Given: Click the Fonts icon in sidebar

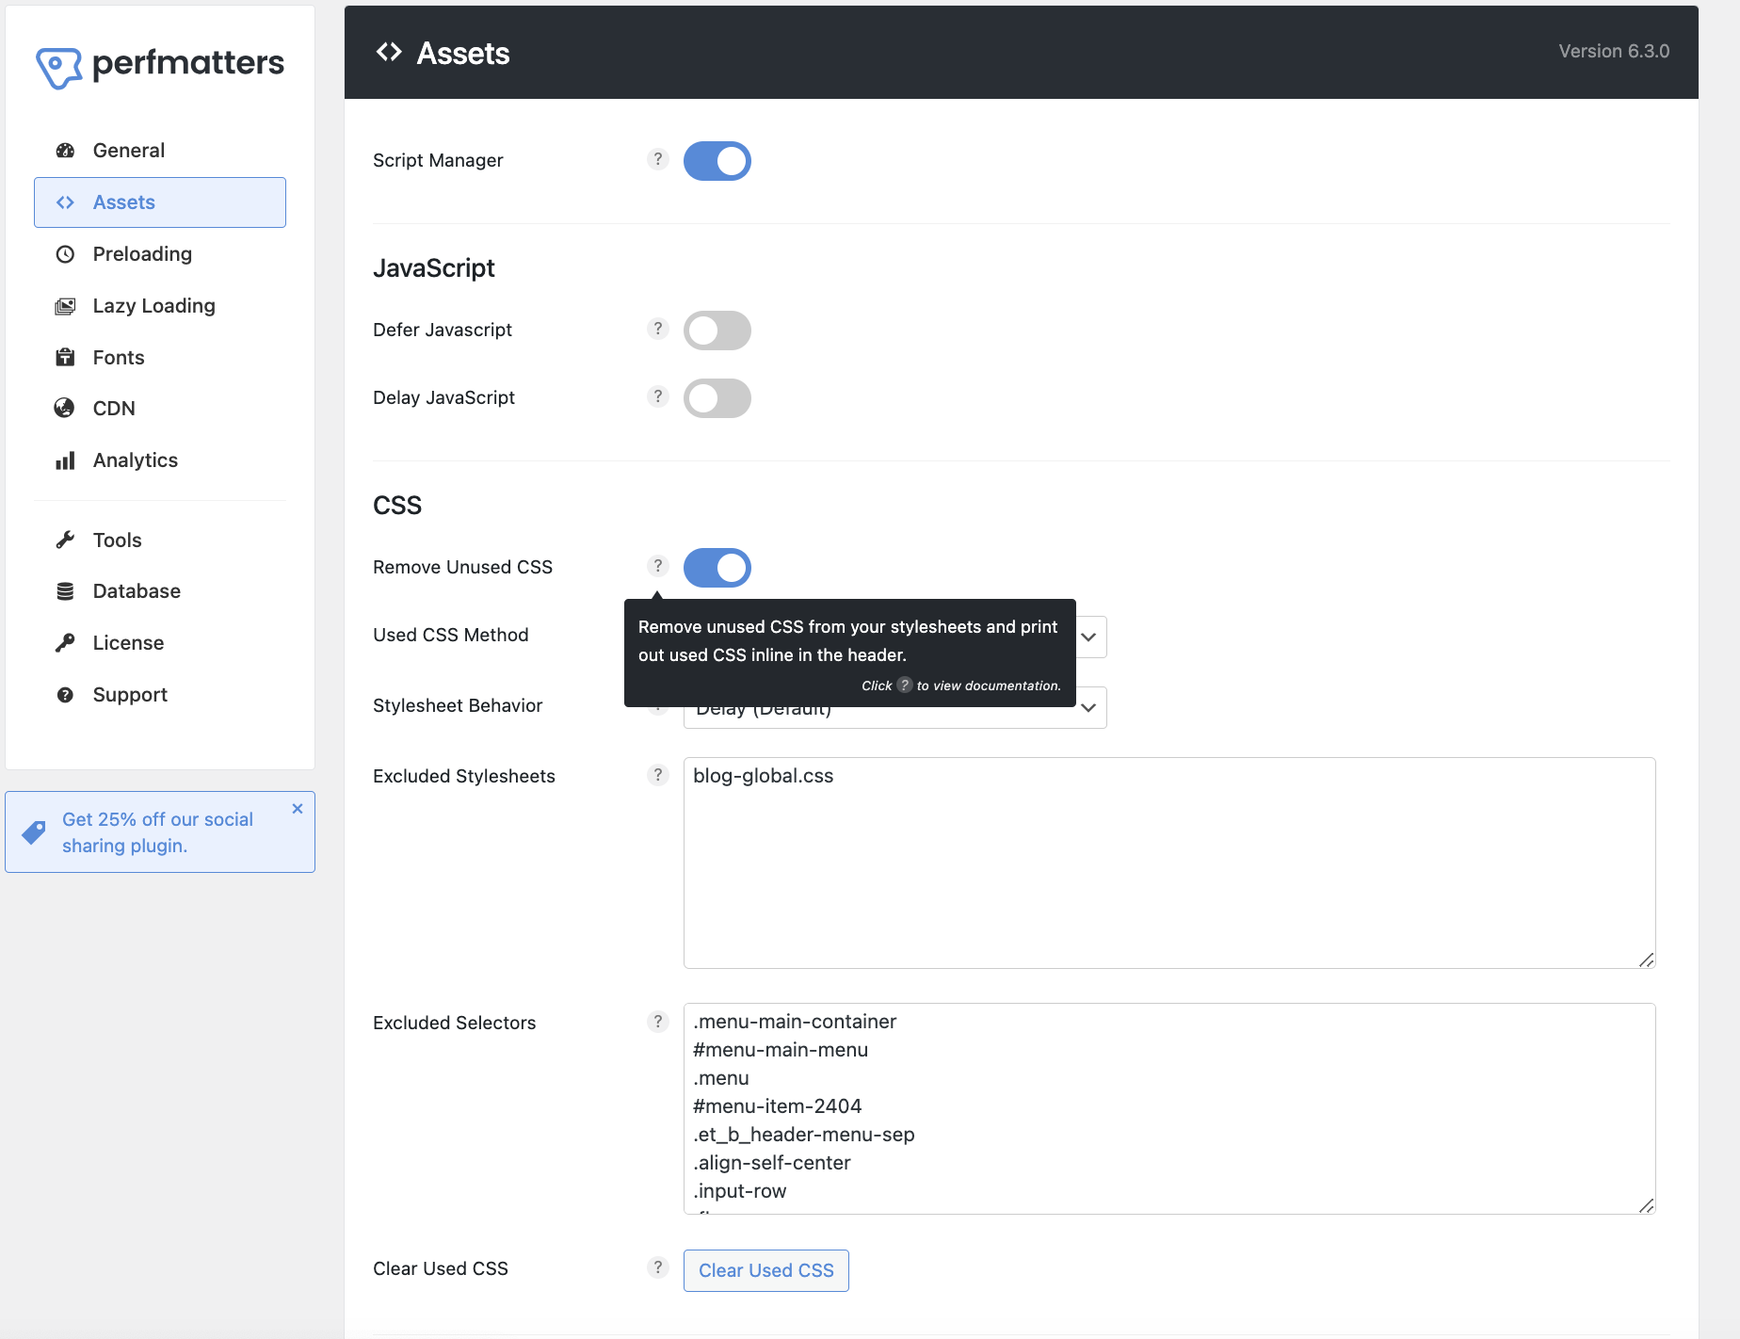Looking at the screenshot, I should tap(65, 357).
